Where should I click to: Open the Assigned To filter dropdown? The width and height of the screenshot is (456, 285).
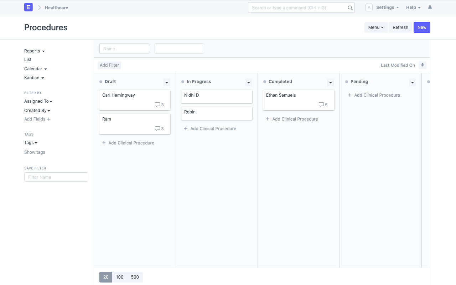[38, 101]
